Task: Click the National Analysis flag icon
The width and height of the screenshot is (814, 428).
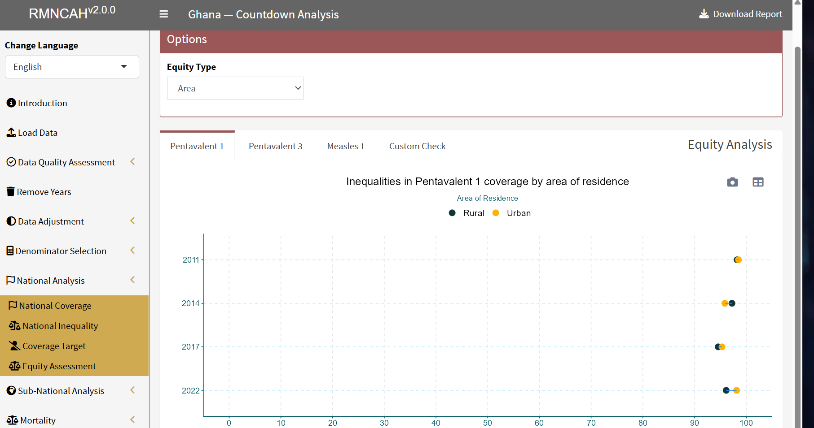Action: tap(11, 280)
